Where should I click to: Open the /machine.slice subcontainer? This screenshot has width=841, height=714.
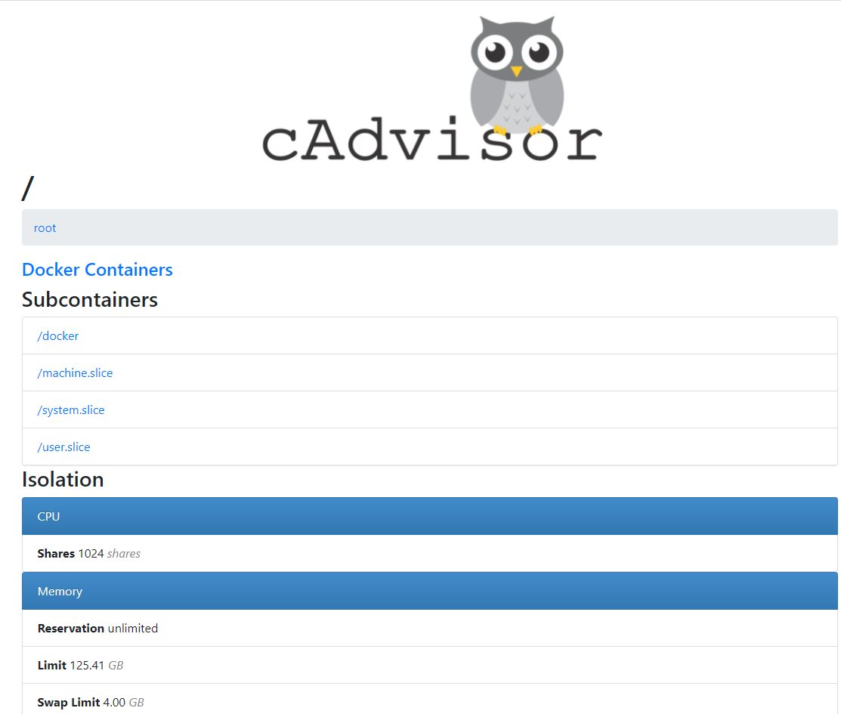pos(75,372)
